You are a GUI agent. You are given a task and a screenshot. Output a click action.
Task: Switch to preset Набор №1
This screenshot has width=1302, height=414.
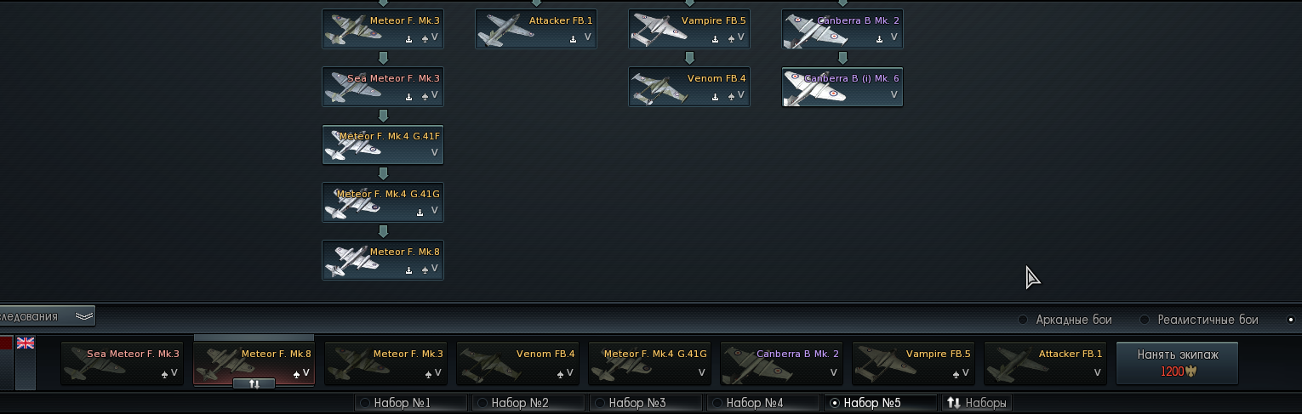(411, 403)
